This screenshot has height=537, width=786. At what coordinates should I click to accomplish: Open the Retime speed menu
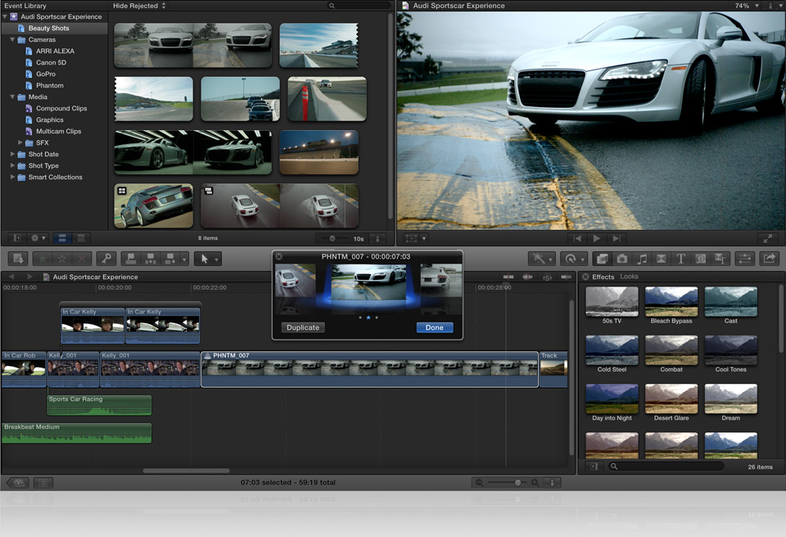point(573,259)
